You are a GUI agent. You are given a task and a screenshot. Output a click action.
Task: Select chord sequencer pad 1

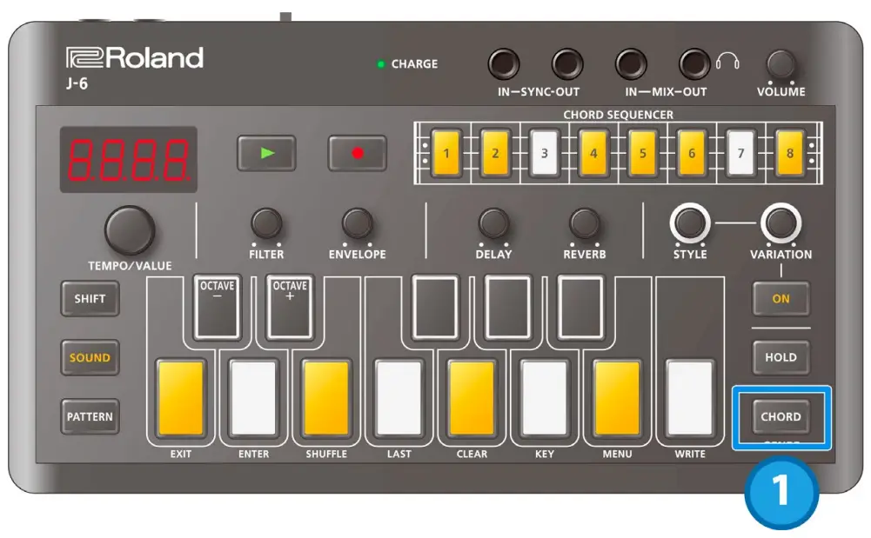pyautogui.click(x=446, y=152)
